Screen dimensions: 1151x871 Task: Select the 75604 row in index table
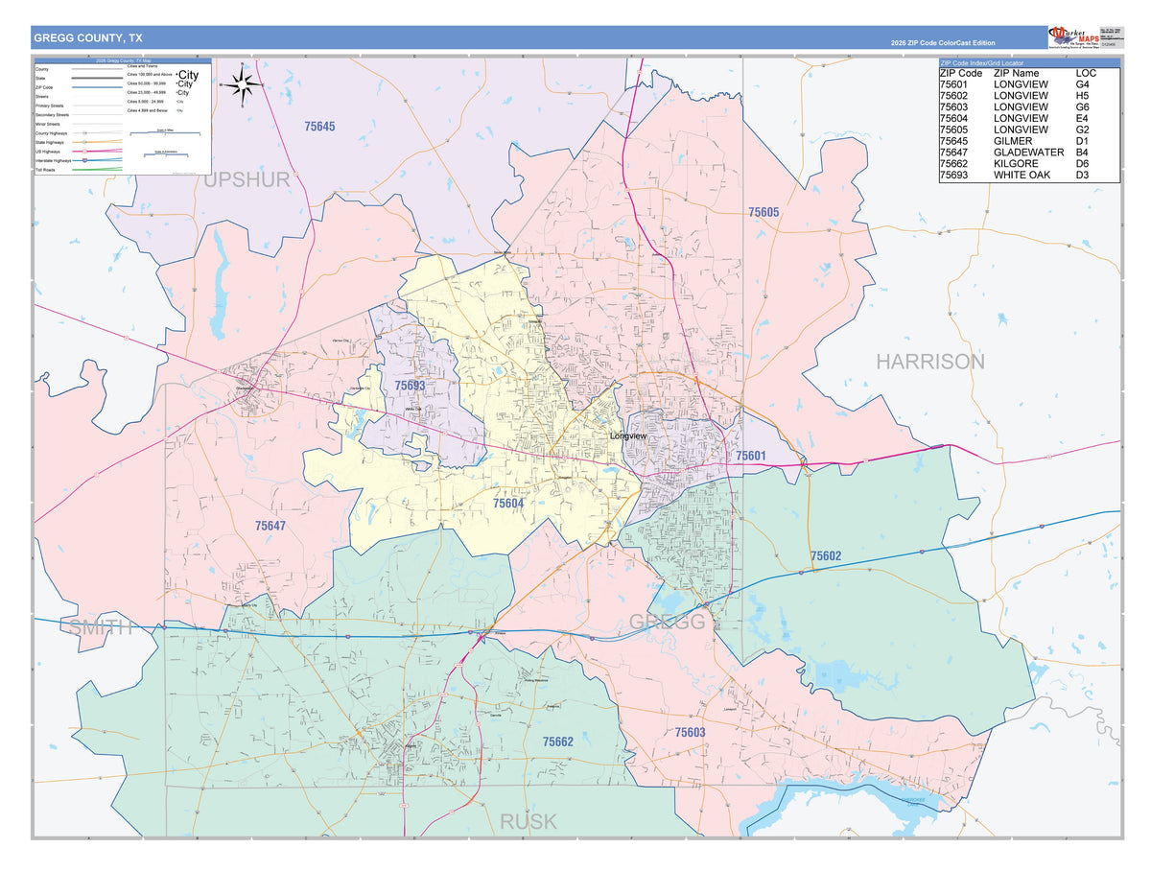click(1028, 118)
